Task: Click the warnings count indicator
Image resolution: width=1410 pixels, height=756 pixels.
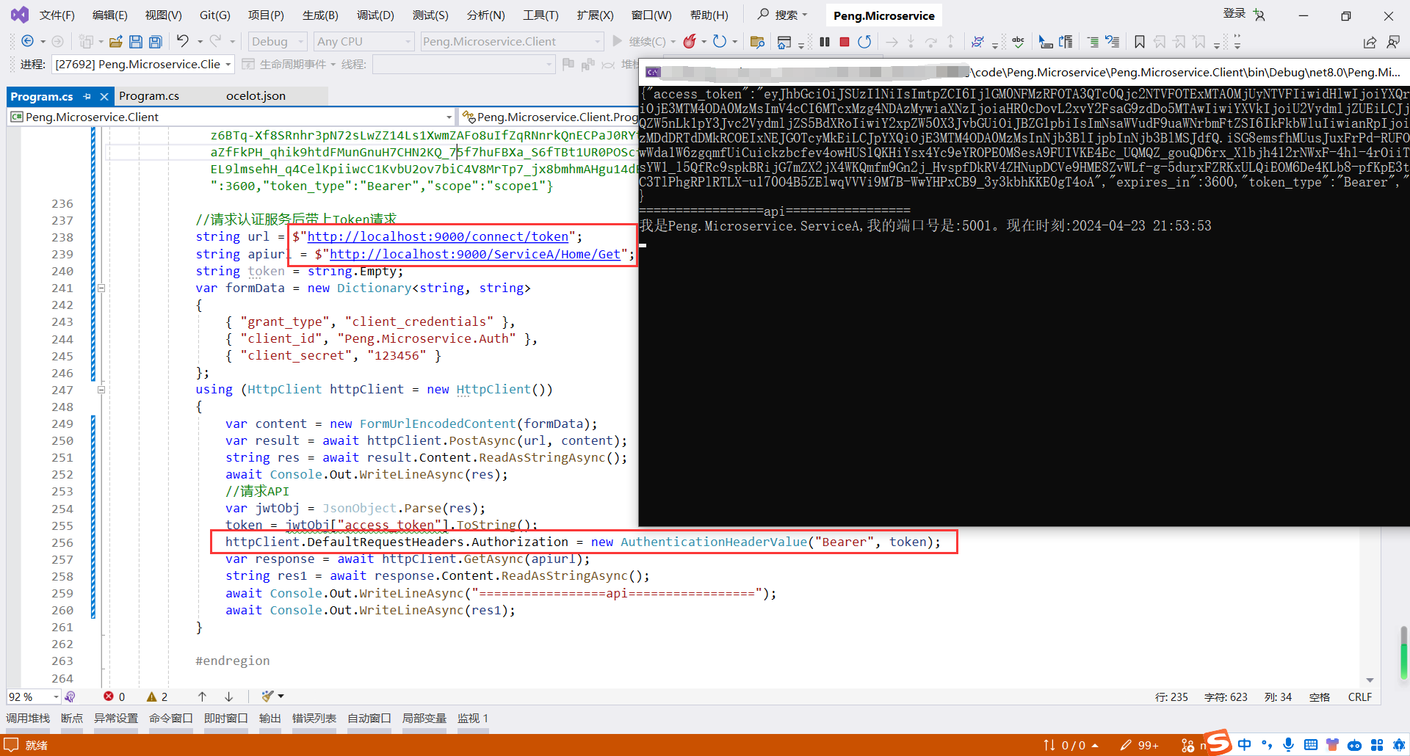Action: click(x=157, y=697)
